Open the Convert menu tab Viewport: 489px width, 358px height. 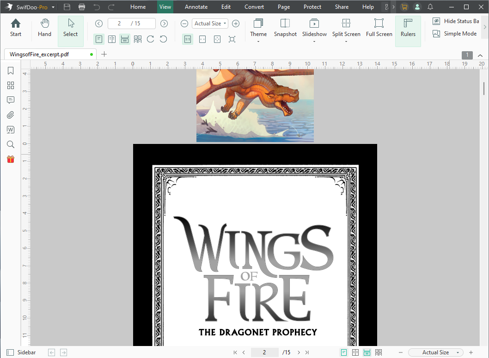click(x=254, y=7)
